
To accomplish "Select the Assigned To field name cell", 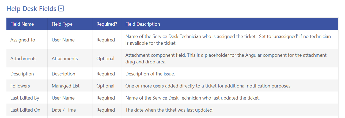I will point(23,40).
